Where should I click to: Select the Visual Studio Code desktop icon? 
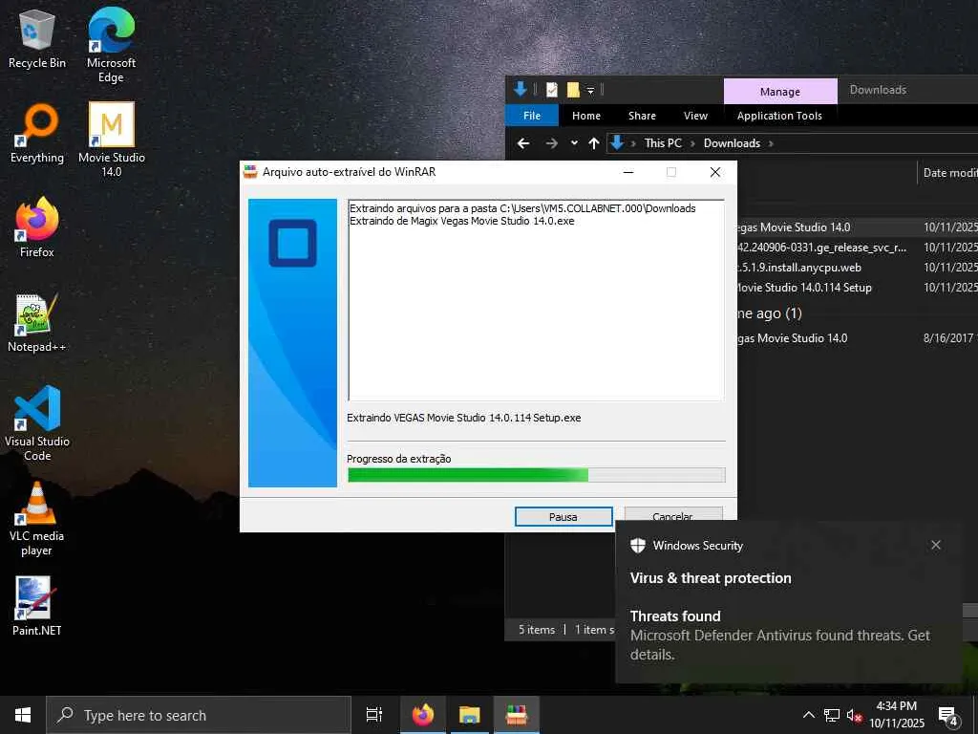37,423
